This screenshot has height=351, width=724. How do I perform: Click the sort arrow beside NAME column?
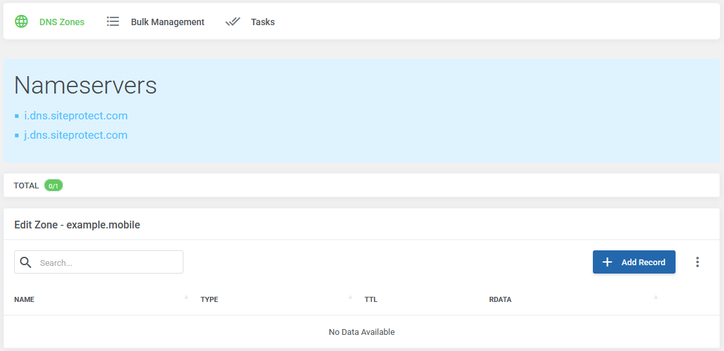[186, 297]
